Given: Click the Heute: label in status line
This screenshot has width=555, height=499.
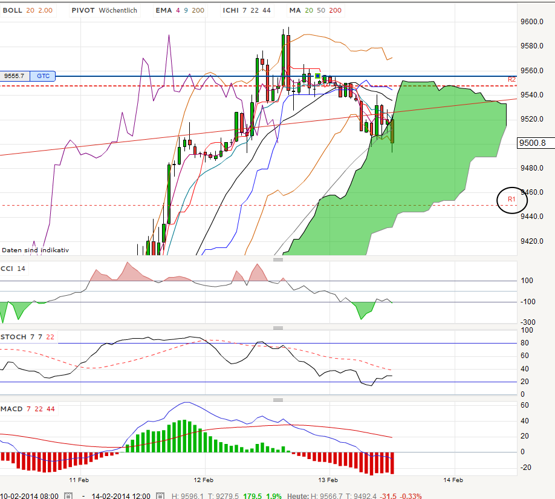Looking at the screenshot, I should coord(297,496).
